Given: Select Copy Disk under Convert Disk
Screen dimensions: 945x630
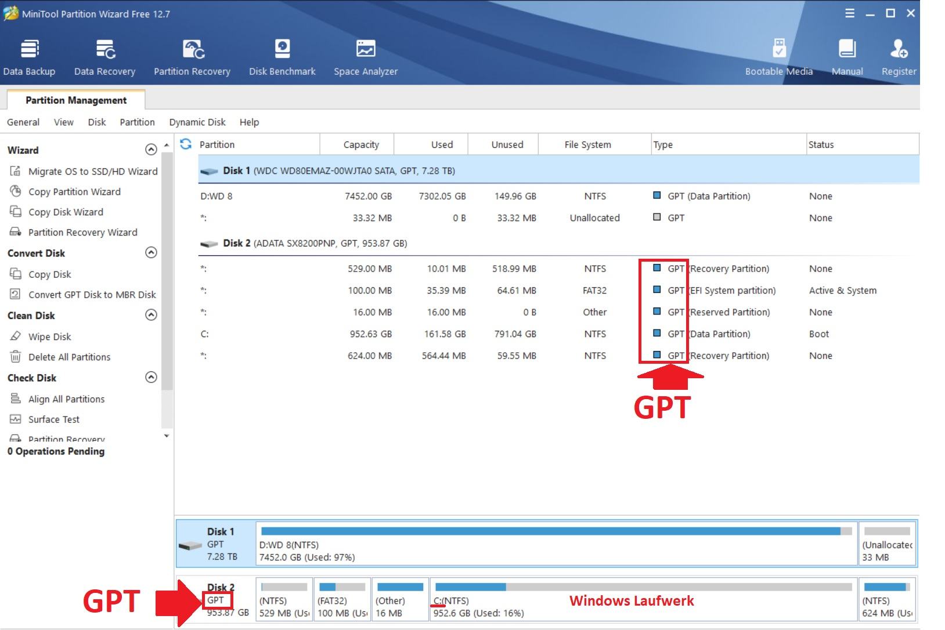Looking at the screenshot, I should pyautogui.click(x=41, y=274).
